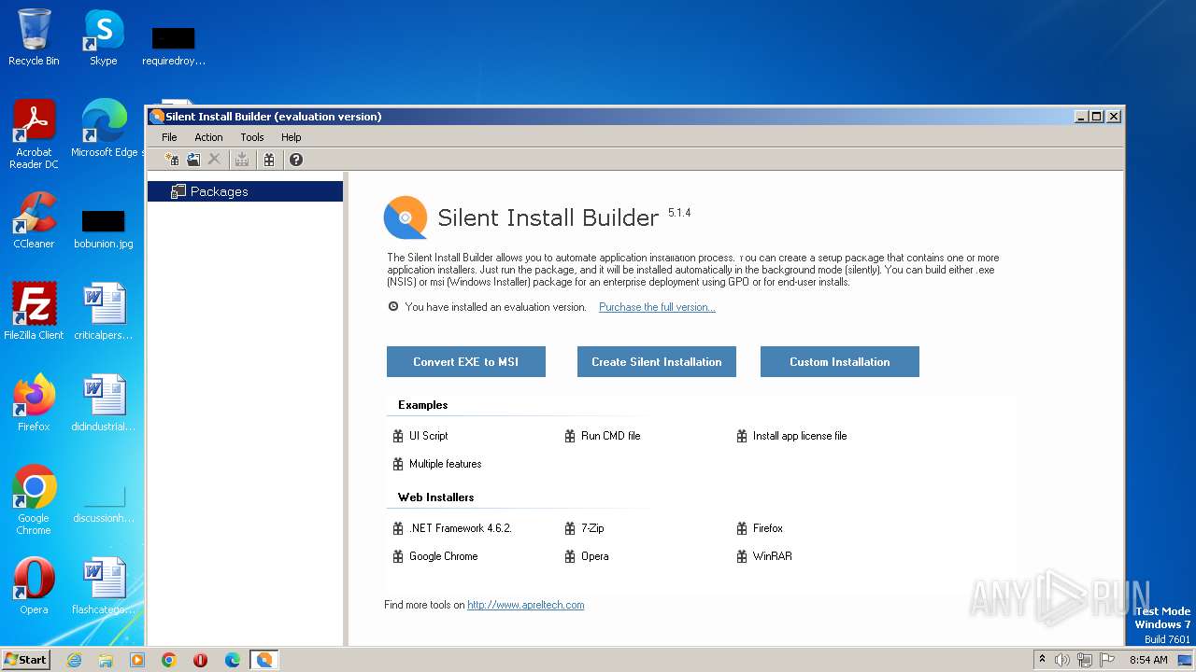The width and height of the screenshot is (1196, 672).
Task: Click the Google Chrome desktop shortcut
Action: click(x=34, y=500)
